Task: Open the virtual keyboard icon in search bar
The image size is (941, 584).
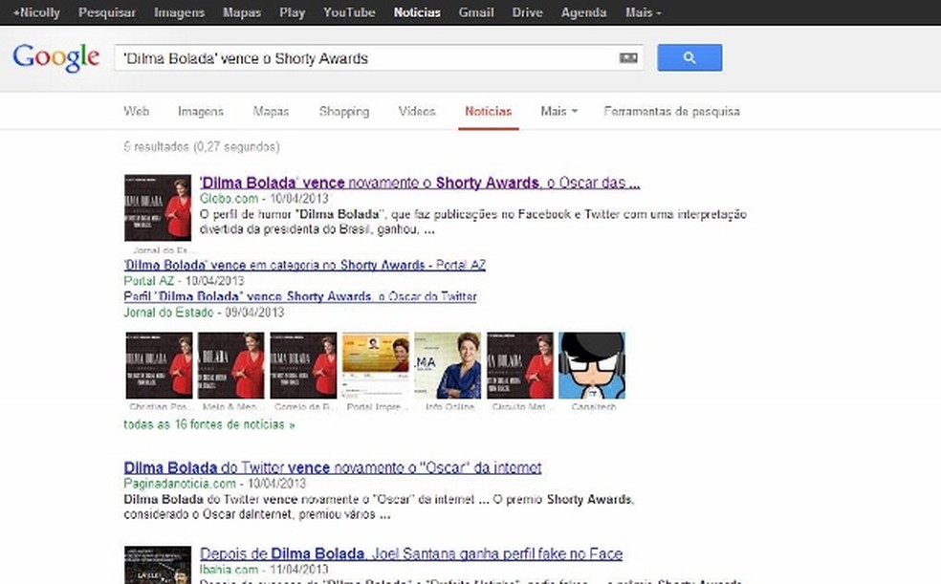Action: [x=628, y=57]
